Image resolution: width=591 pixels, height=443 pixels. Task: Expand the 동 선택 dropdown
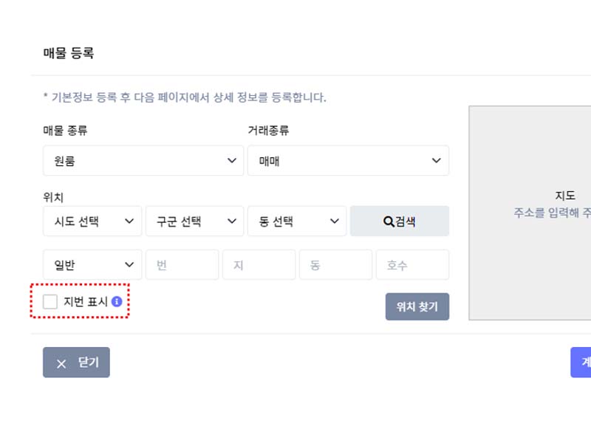[x=297, y=221]
